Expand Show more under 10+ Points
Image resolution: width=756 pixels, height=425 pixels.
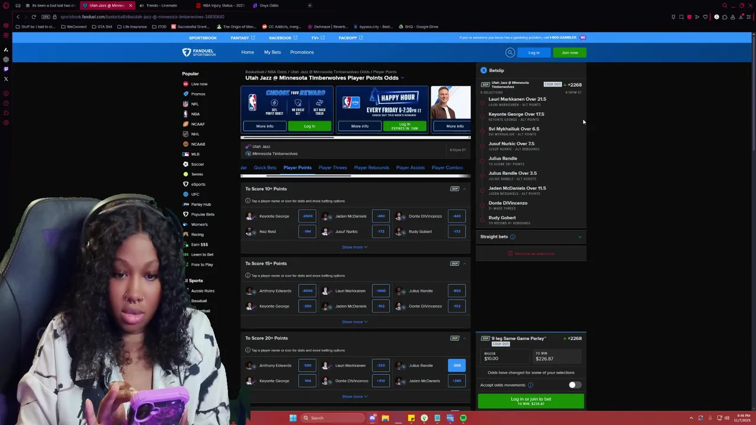pyautogui.click(x=354, y=247)
